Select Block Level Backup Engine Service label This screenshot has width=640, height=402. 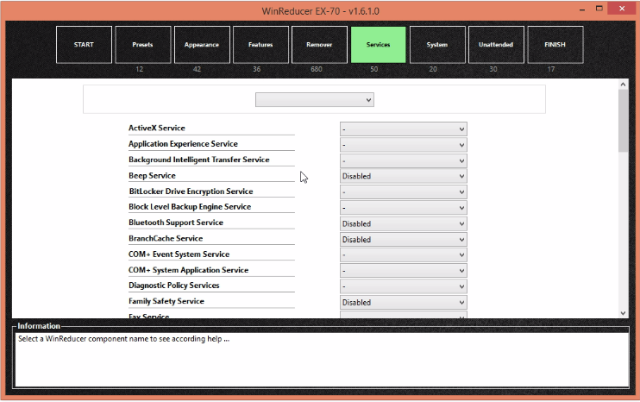tap(190, 206)
